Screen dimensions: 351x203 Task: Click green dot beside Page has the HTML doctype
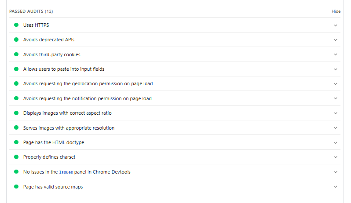[x=16, y=142]
